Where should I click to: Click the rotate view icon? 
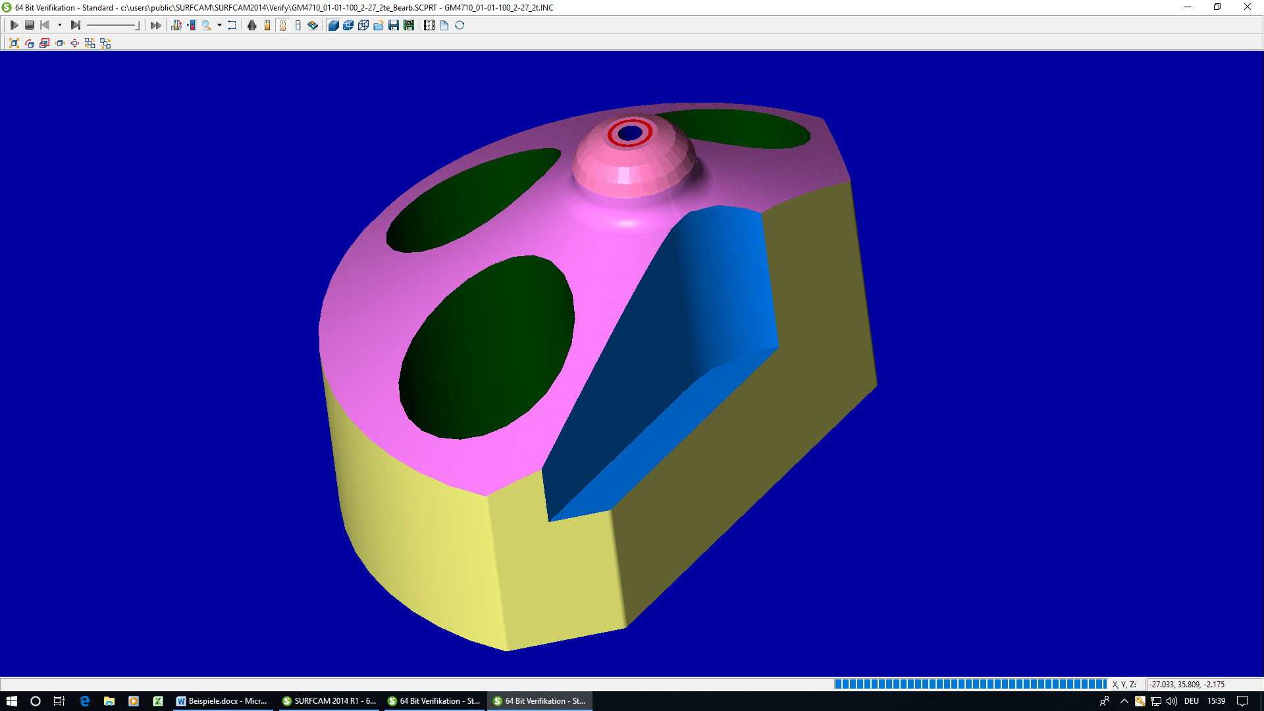(30, 43)
